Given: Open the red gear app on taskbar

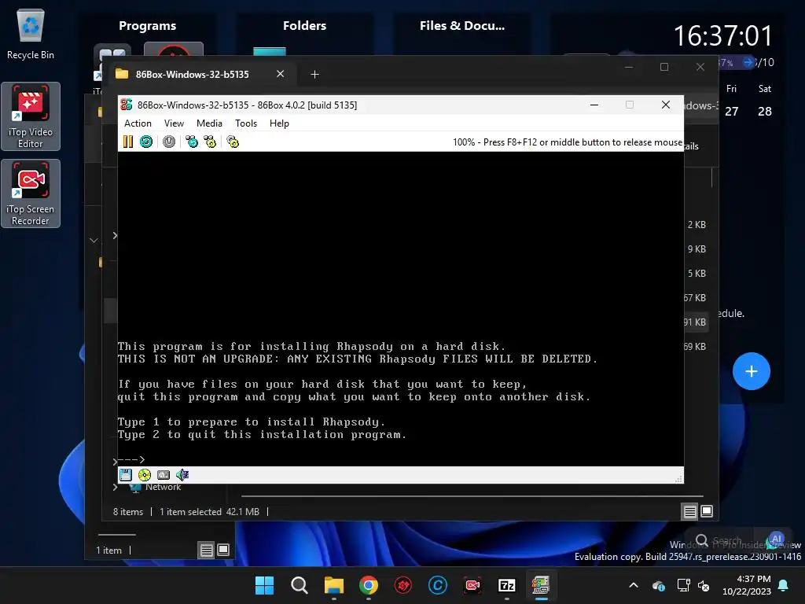Looking at the screenshot, I should 403,585.
